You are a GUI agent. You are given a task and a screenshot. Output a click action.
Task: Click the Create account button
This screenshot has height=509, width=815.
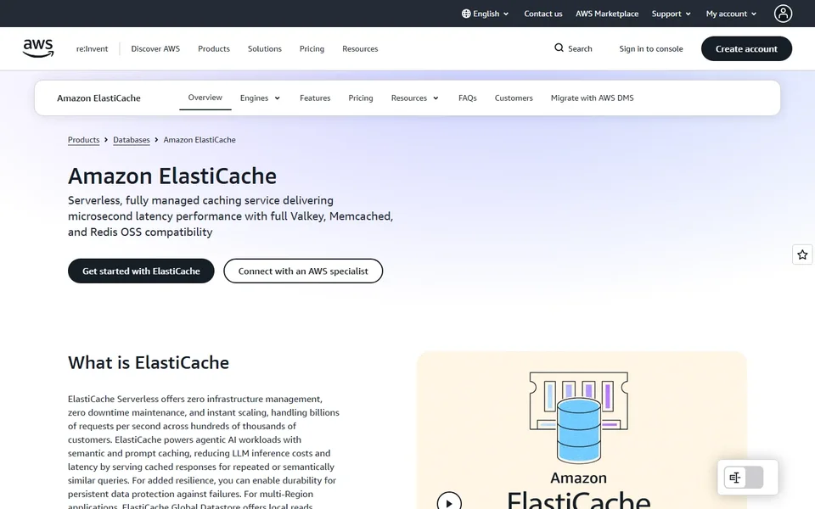click(746, 48)
